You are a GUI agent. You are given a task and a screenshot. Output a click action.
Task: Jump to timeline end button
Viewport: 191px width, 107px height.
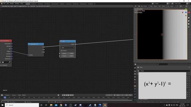[73, 95]
